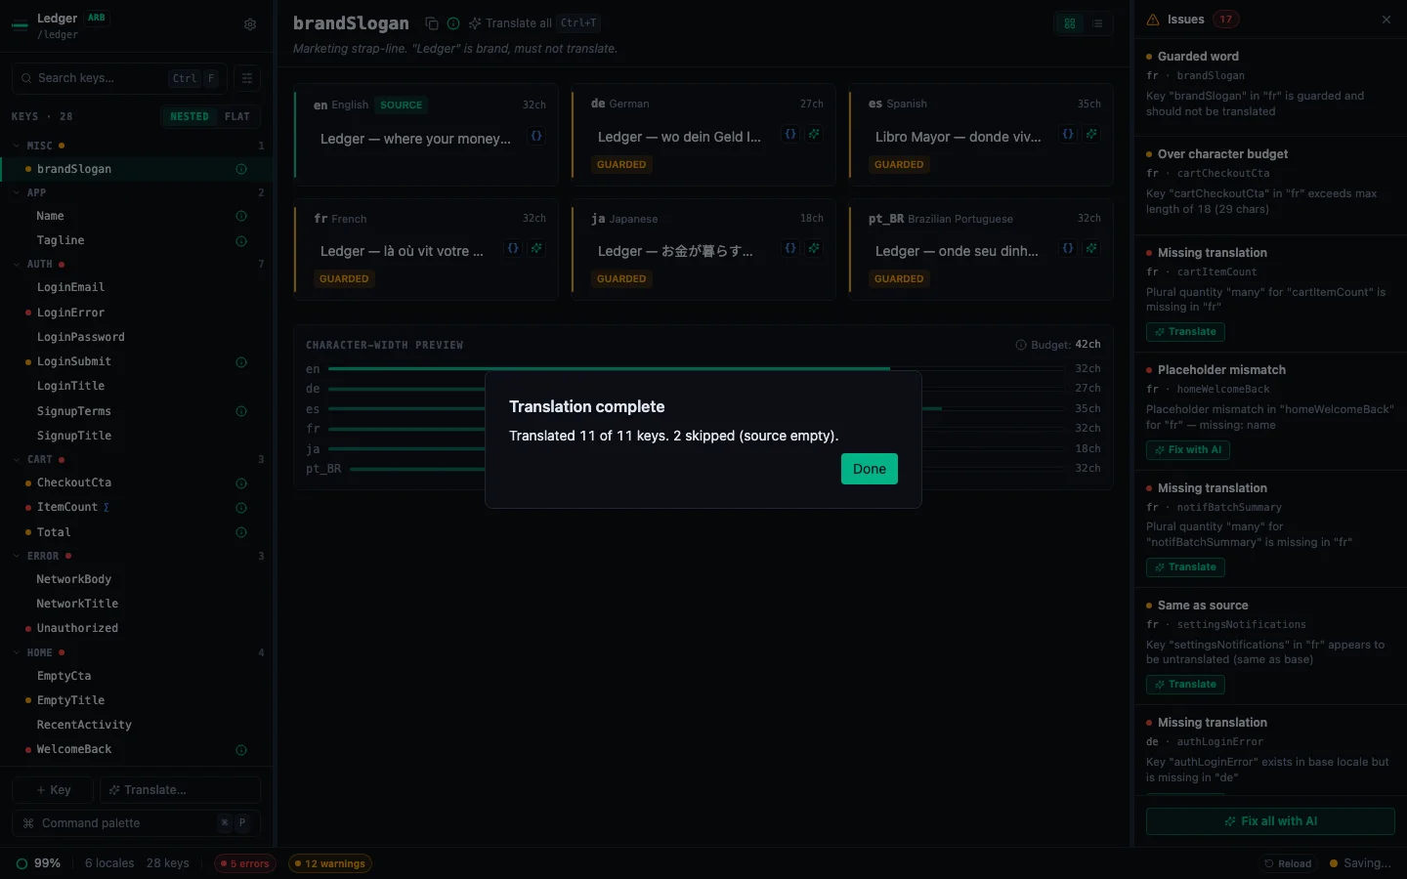Viewport: 1407px width, 879px height.
Task: Select the LoginPassword key
Action: tap(136, 337)
